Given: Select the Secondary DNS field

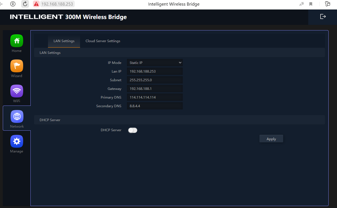Looking at the screenshot, I should [155, 106].
